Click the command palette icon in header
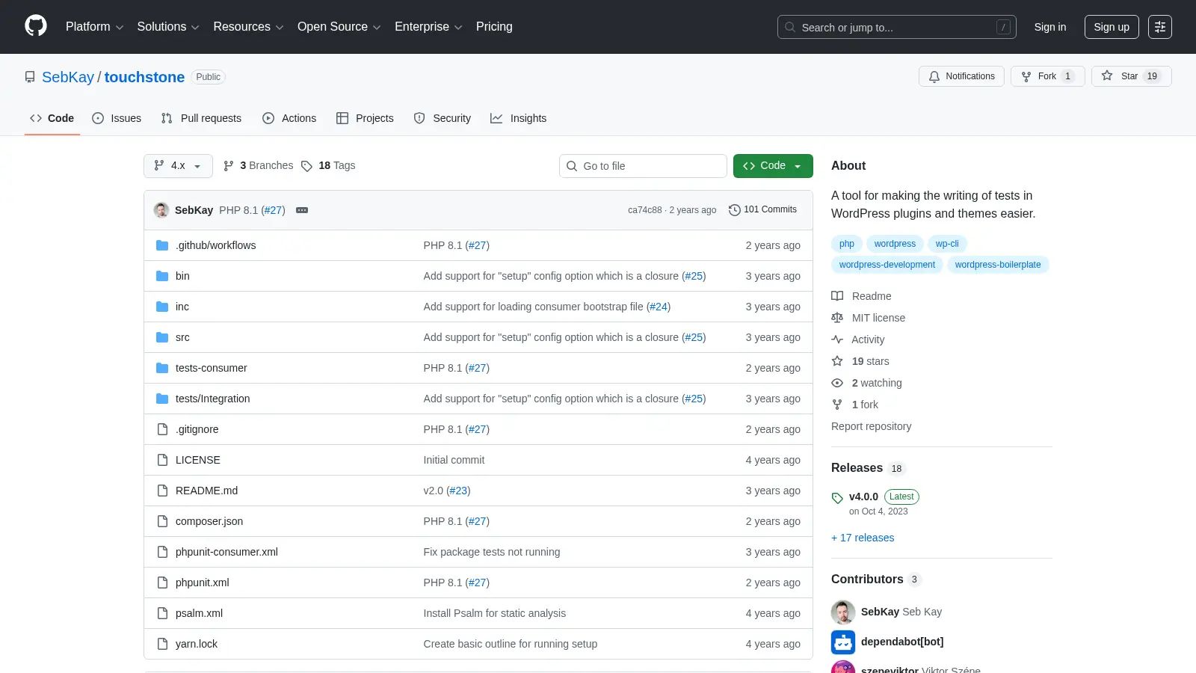Screen dimensions: 1196x673 pyautogui.click(x=1160, y=27)
